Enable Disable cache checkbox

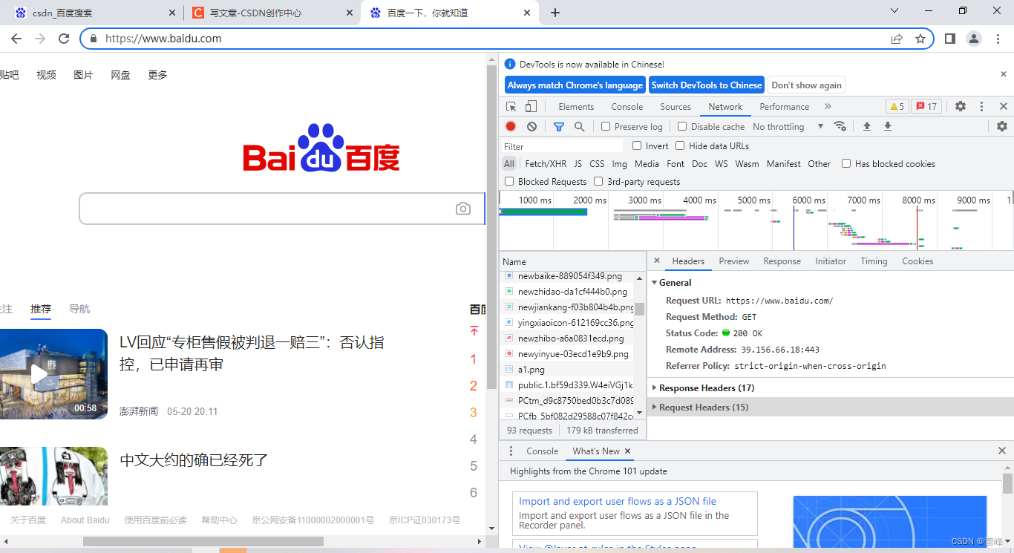(682, 126)
